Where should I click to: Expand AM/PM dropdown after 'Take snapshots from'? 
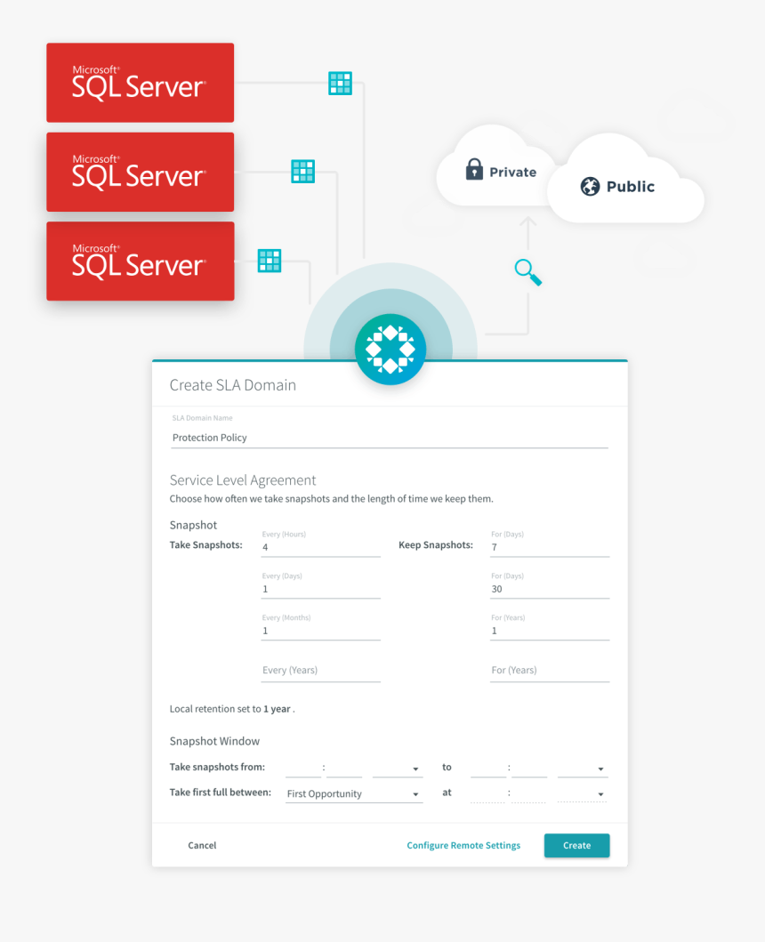[397, 768]
